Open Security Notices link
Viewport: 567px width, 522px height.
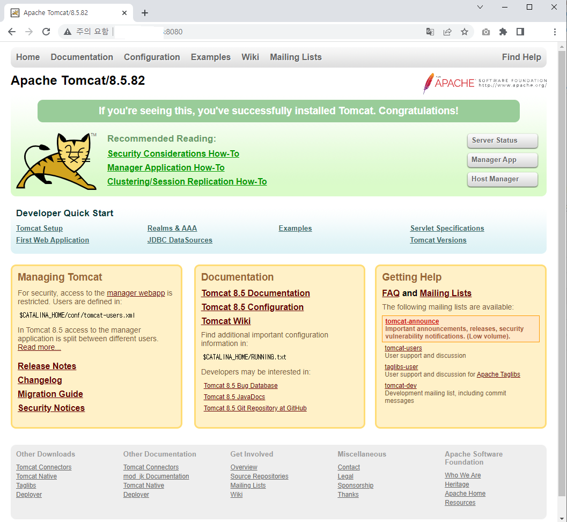point(51,408)
